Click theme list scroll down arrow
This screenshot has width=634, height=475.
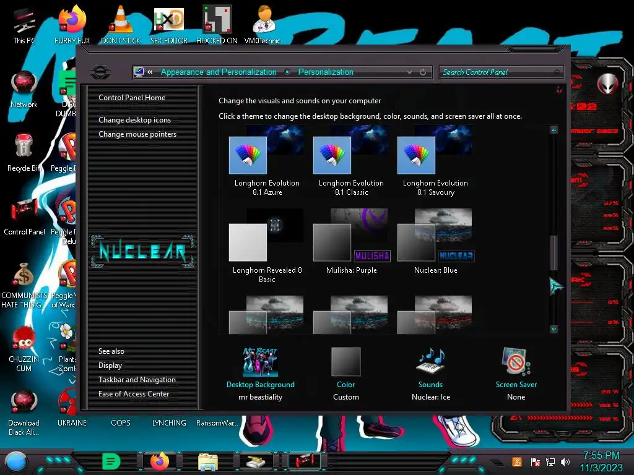[x=554, y=329]
